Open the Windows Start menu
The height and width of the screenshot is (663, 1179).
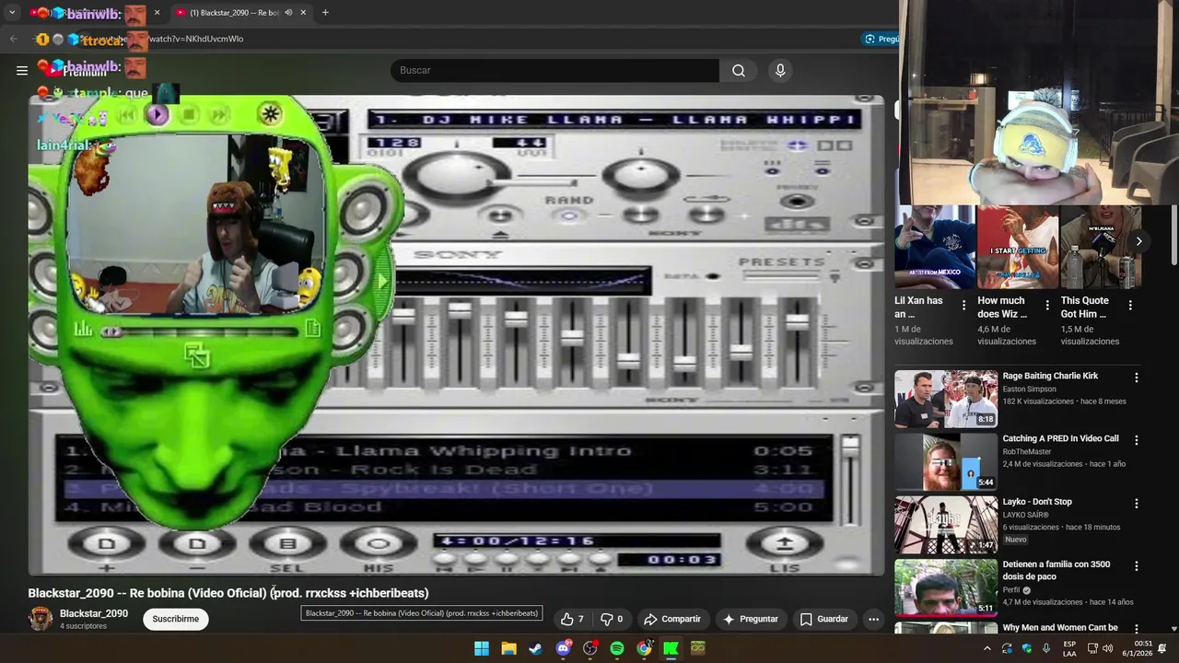482,648
